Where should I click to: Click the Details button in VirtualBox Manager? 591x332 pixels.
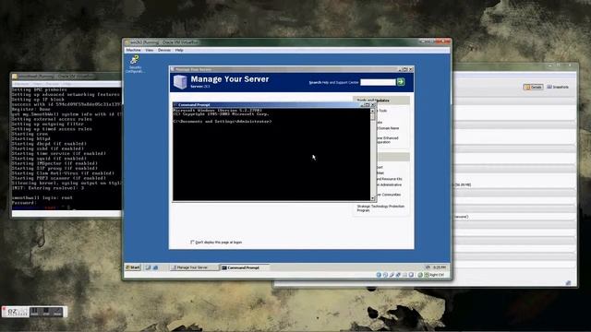coord(533,87)
